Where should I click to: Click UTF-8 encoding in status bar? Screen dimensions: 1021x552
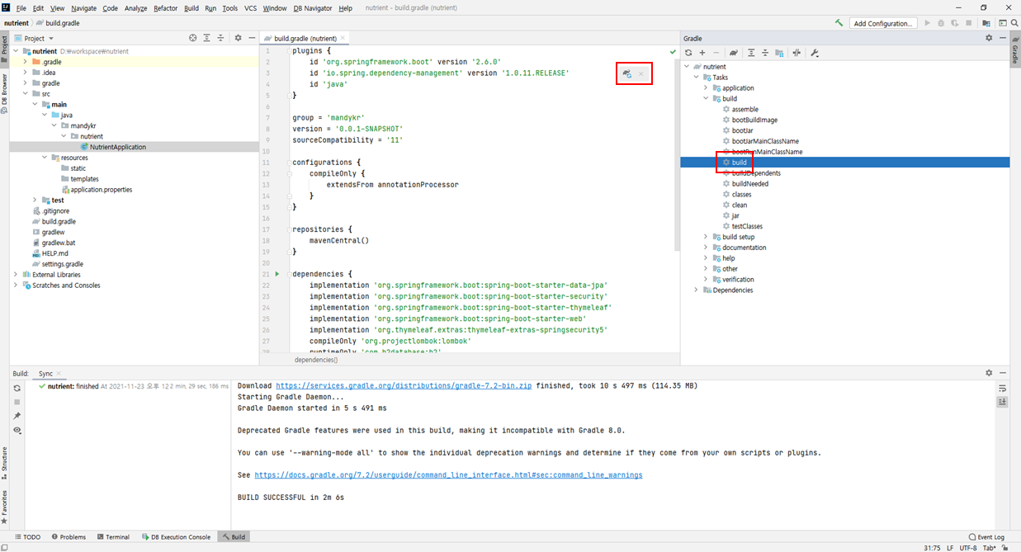pyautogui.click(x=967, y=548)
